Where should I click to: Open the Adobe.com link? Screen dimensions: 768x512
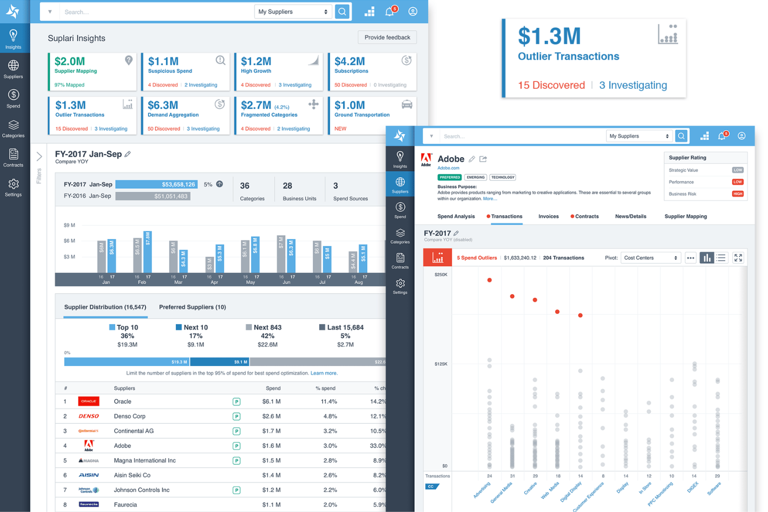pyautogui.click(x=448, y=168)
